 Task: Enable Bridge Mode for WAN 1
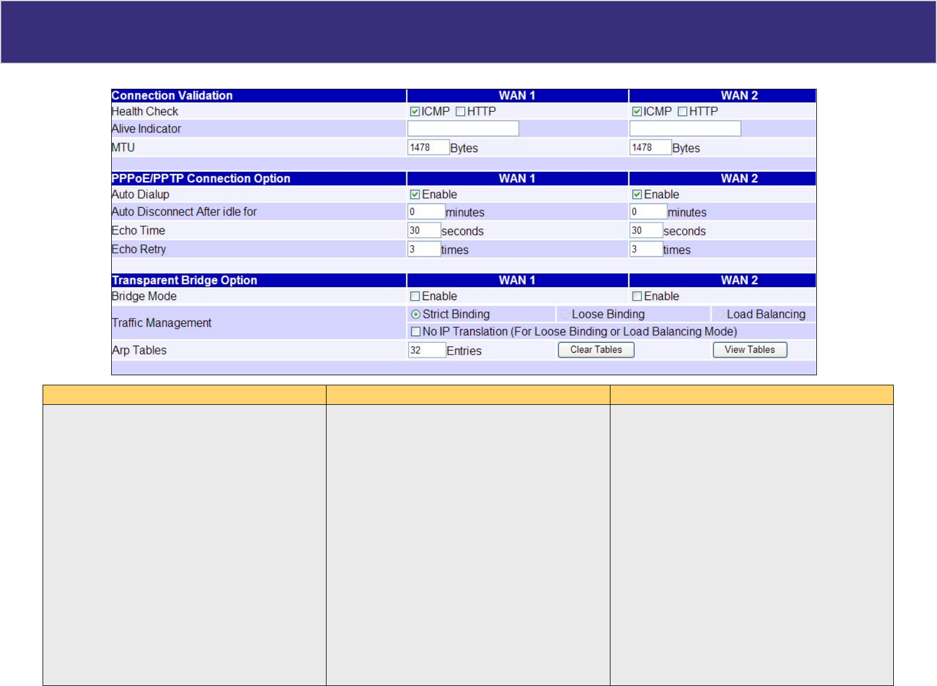click(415, 296)
